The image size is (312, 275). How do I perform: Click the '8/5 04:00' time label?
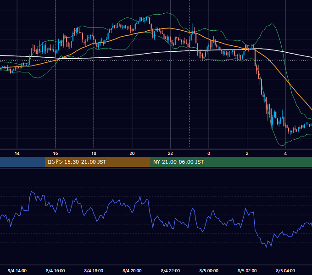coord(285,270)
